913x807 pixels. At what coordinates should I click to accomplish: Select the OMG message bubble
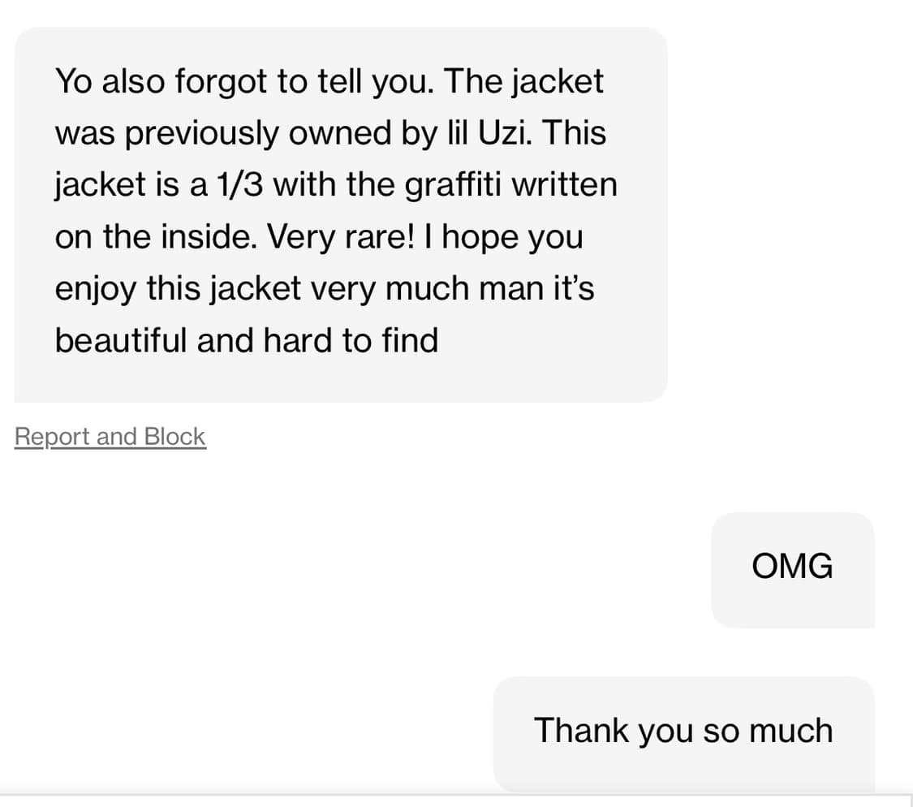792,566
